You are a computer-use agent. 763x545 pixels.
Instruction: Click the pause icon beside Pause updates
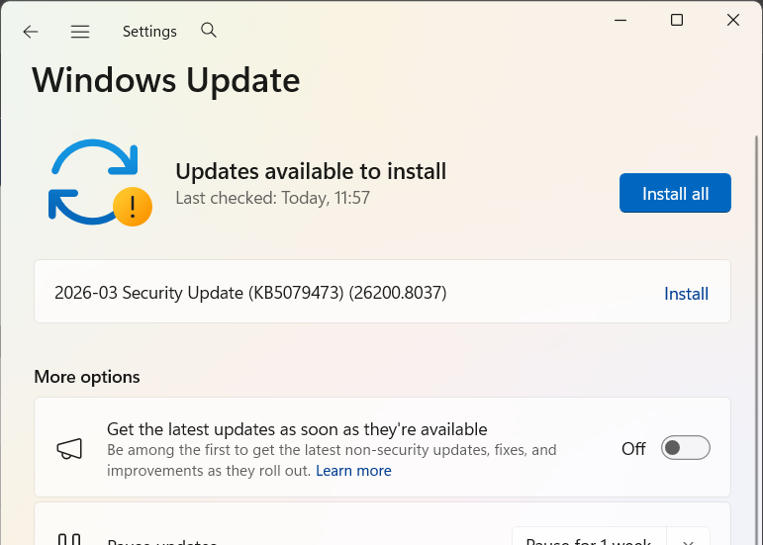point(69,540)
